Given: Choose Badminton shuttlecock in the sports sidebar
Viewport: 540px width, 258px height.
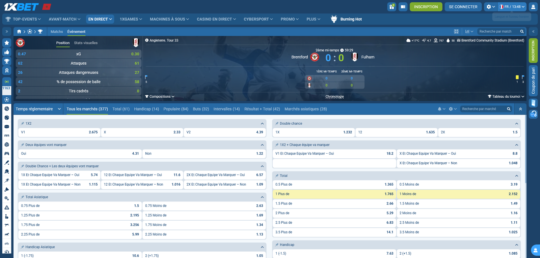Looking at the screenshot, I should [x=7, y=190].
